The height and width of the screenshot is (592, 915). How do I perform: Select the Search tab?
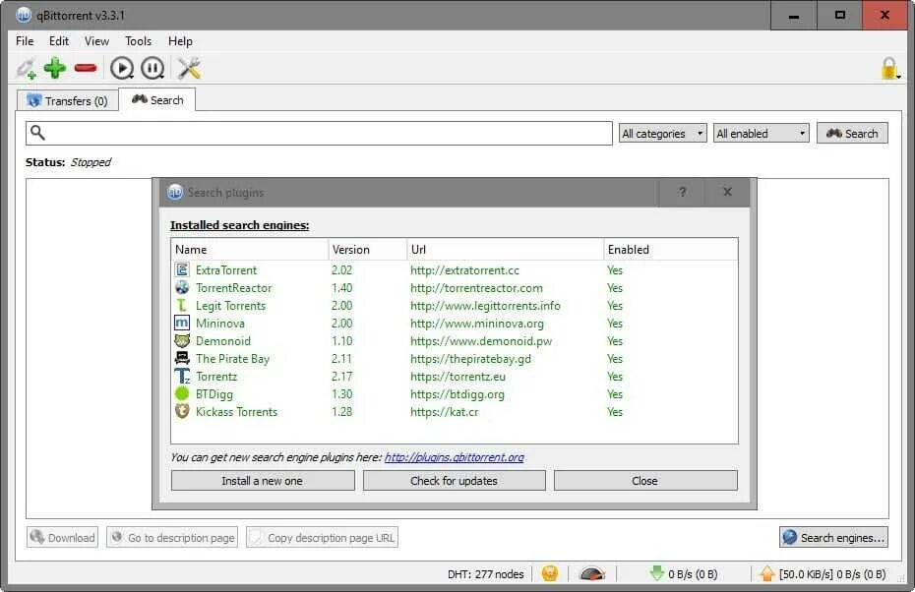pyautogui.click(x=157, y=99)
